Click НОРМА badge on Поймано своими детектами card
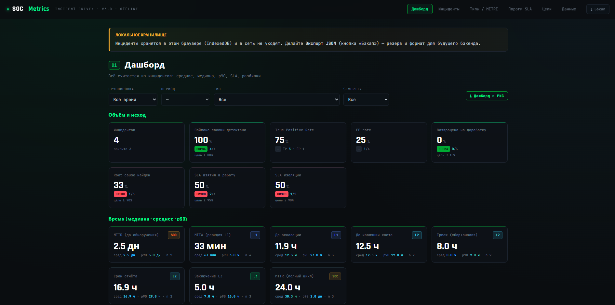Screen dimensions: 615x305 coord(201,149)
